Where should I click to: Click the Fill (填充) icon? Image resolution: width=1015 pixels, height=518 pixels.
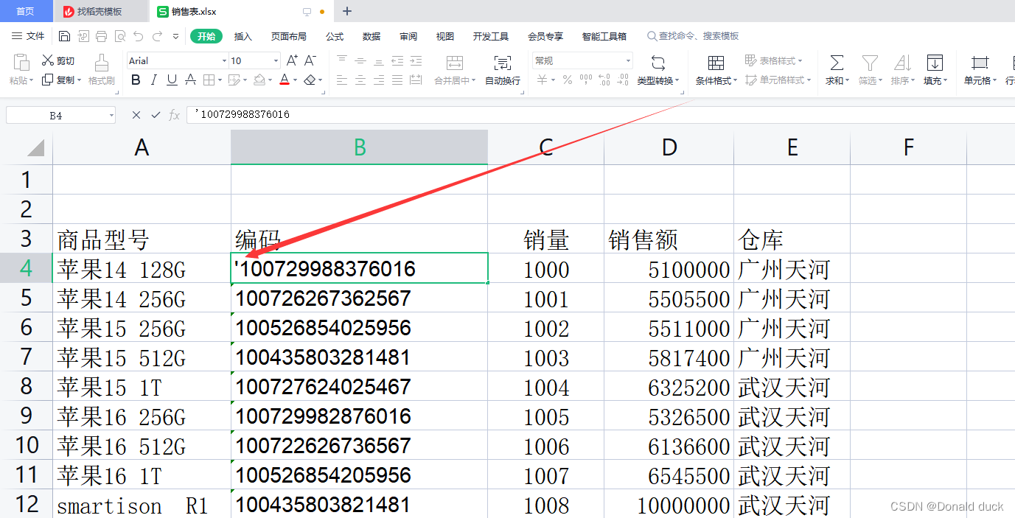pos(935,63)
